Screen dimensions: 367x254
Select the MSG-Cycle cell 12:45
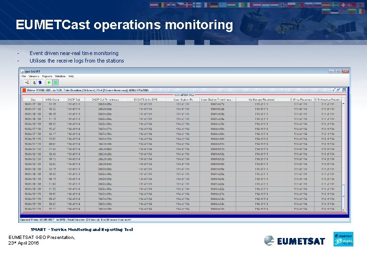(52, 154)
